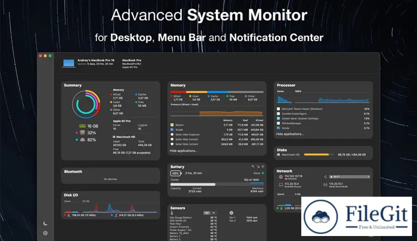Screen dimensions: 417x241
Task: Click the Airport Proximity sensor row
Action: (194, 227)
